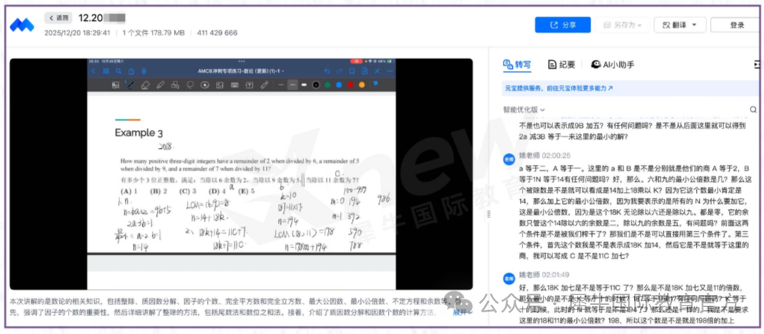This screenshot has height=334, width=764.
Task: Switch to the 转写 transcript tab
Action: pyautogui.click(x=517, y=65)
